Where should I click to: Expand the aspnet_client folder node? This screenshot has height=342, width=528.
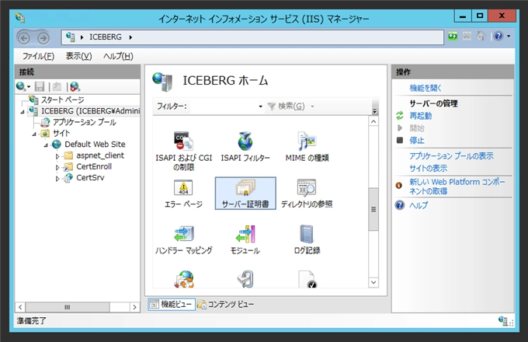(57, 156)
